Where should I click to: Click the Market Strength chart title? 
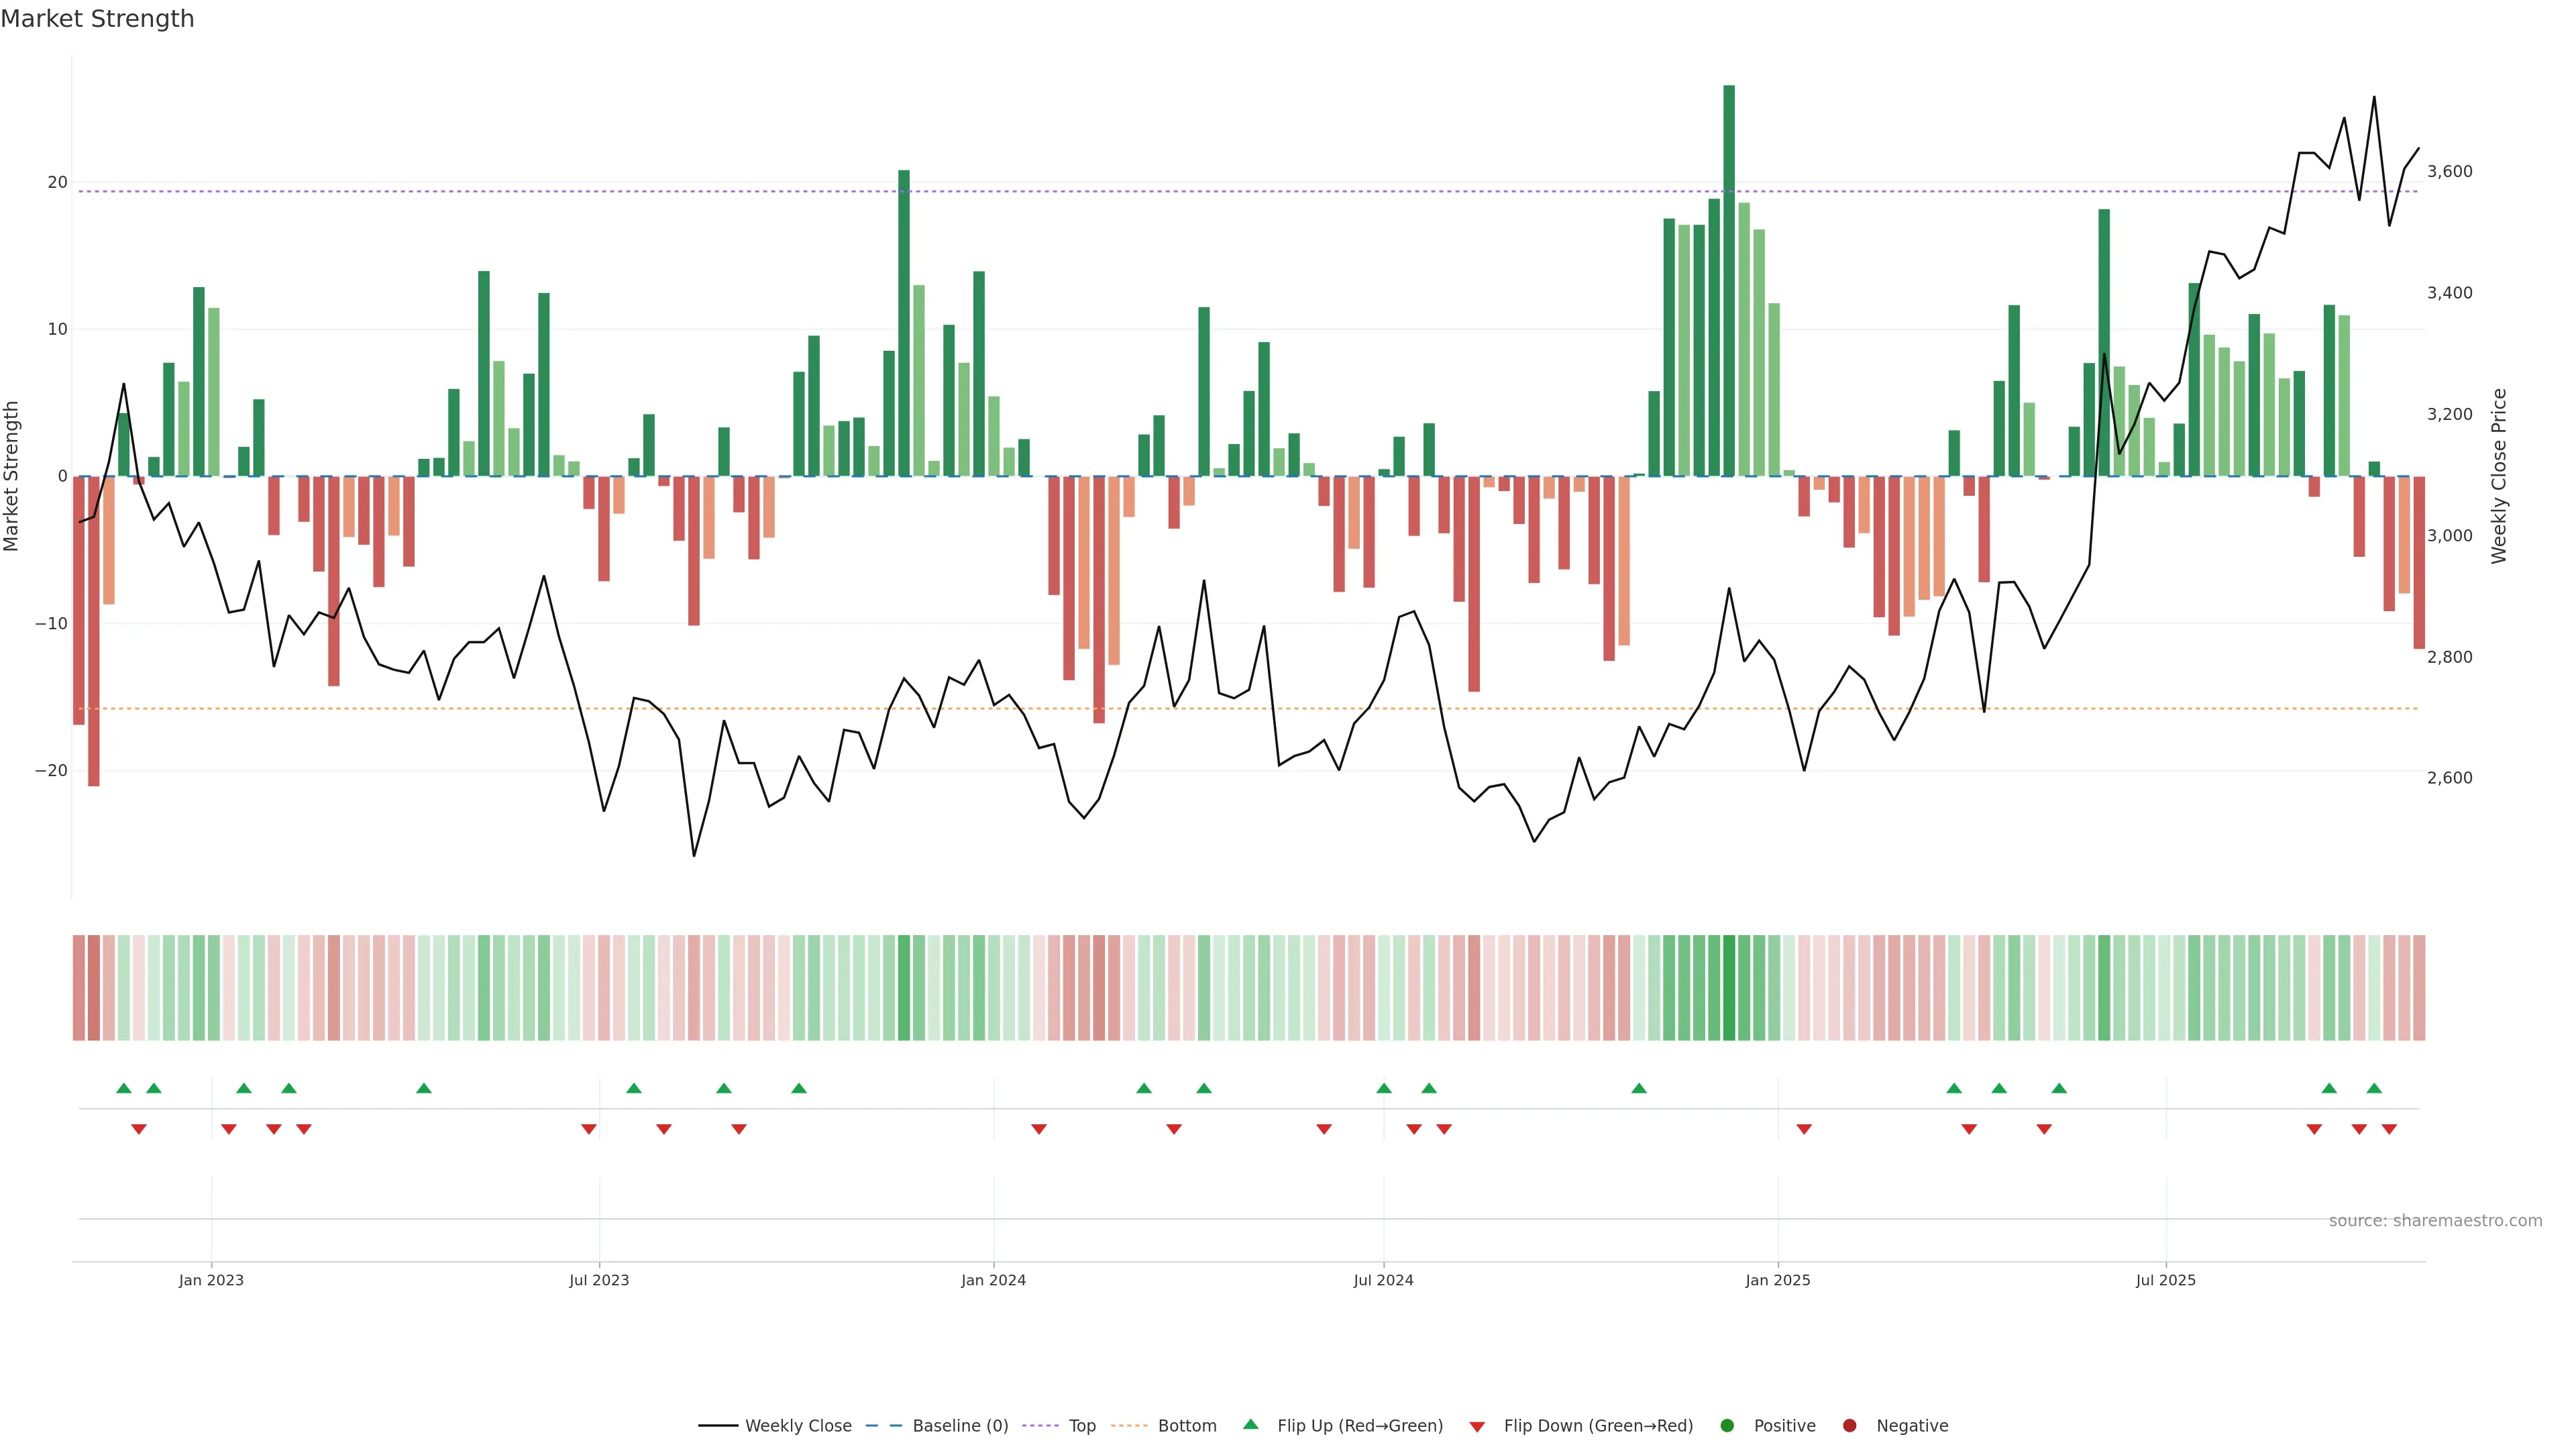pyautogui.click(x=97, y=19)
